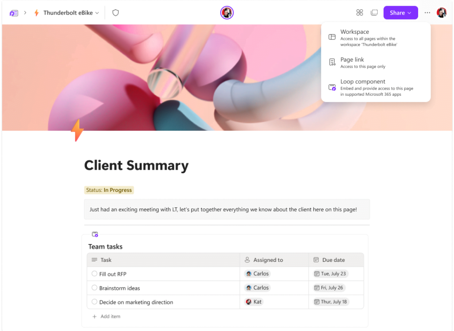The width and height of the screenshot is (454, 331).
Task: Mark Brainstorm ideas task as complete
Action: tap(94, 288)
